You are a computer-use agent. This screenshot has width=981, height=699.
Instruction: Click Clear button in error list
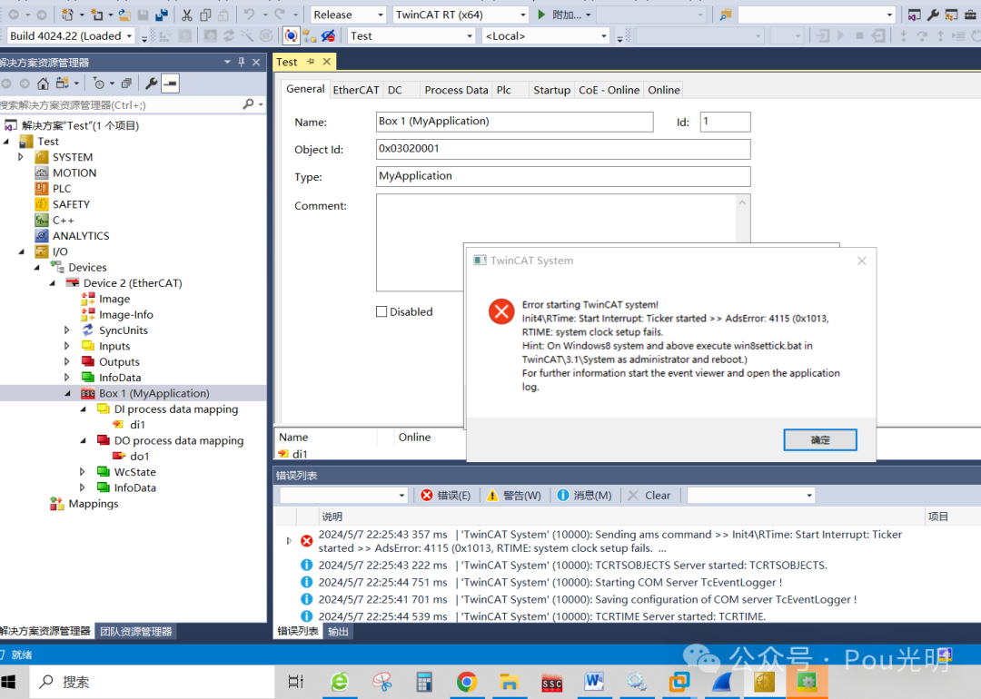pyautogui.click(x=649, y=495)
